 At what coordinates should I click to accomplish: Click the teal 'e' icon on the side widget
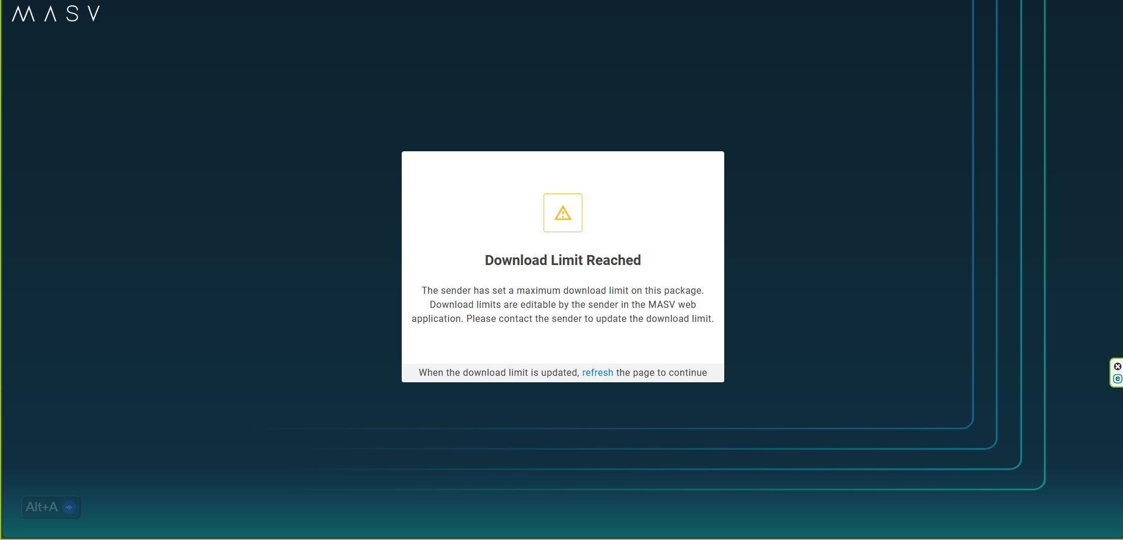[x=1117, y=379]
